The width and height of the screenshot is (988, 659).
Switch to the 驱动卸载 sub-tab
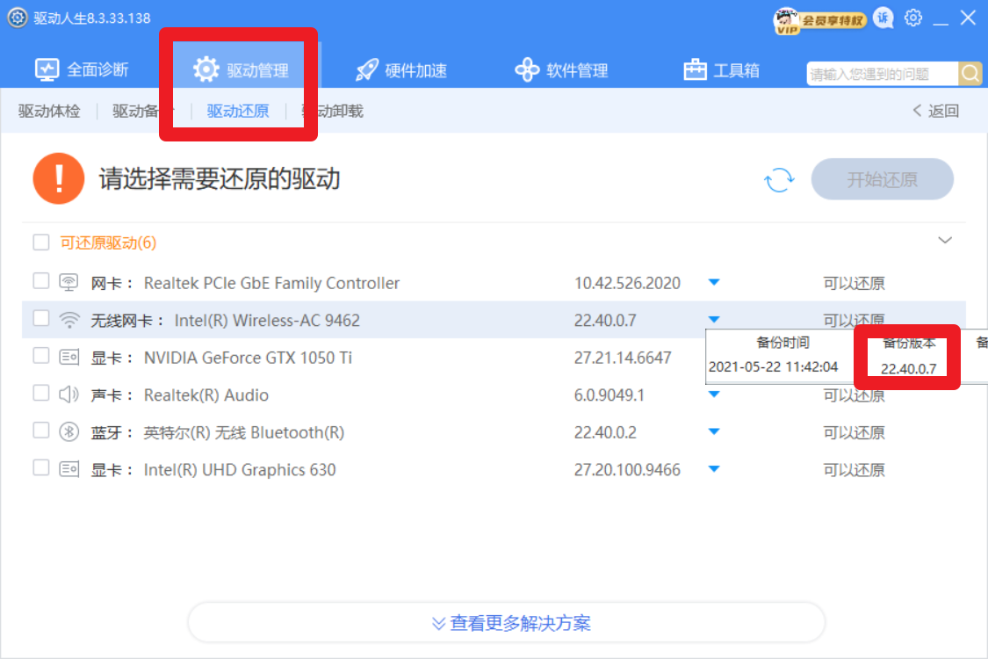pos(333,111)
